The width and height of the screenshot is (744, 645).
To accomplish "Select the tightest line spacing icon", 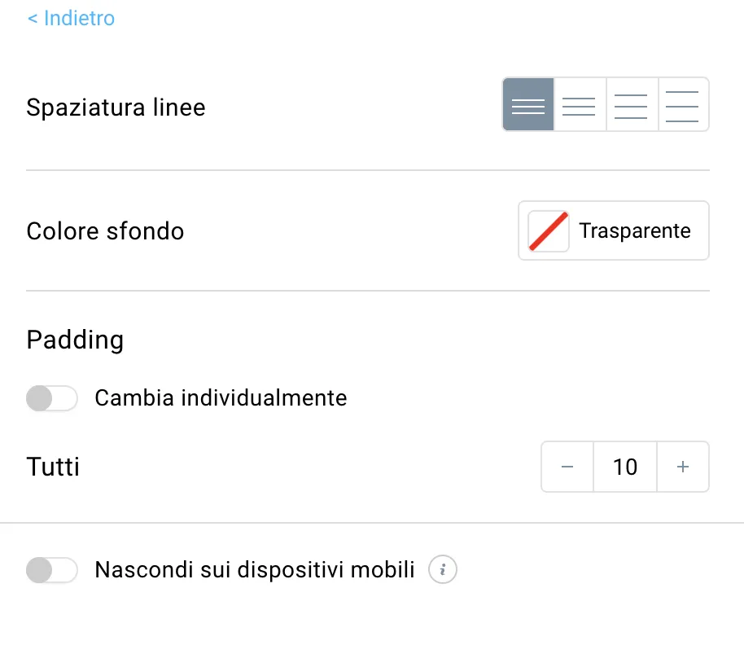I will tap(528, 104).
